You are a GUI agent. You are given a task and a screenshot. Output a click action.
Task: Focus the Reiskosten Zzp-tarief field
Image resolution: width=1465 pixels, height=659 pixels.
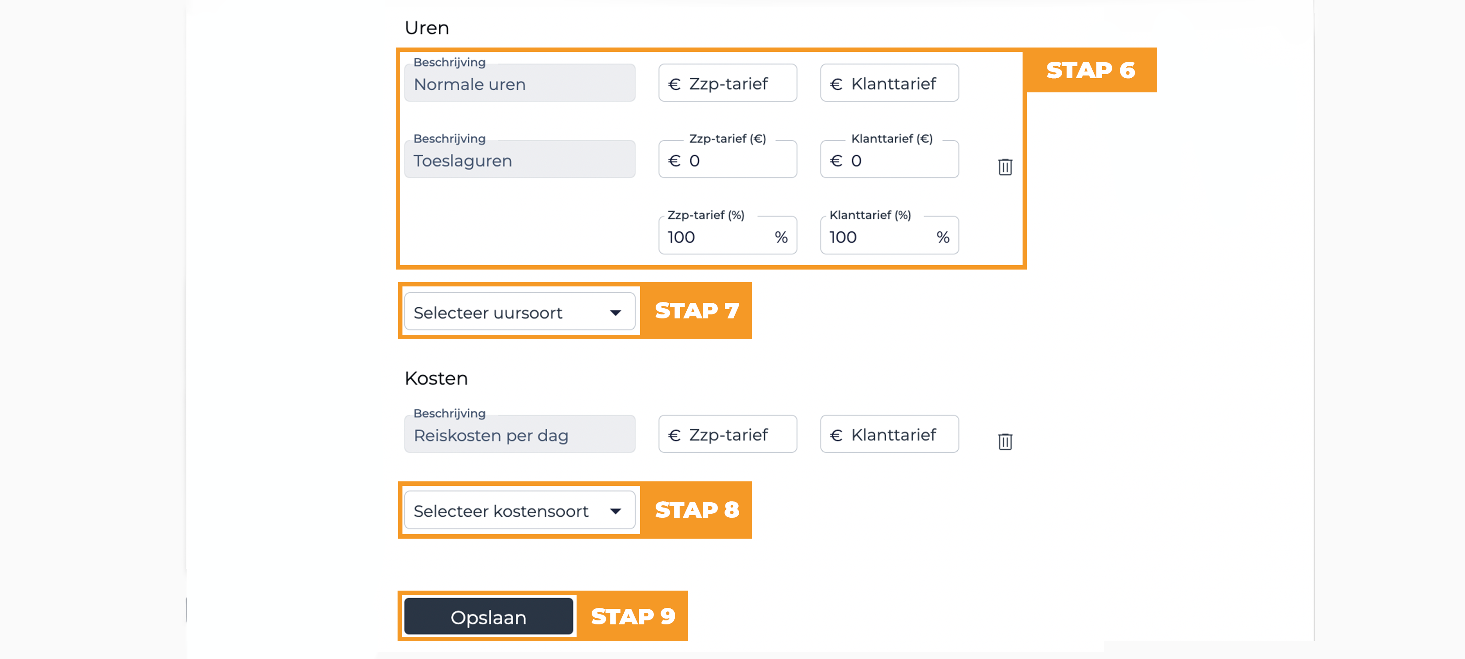(727, 434)
